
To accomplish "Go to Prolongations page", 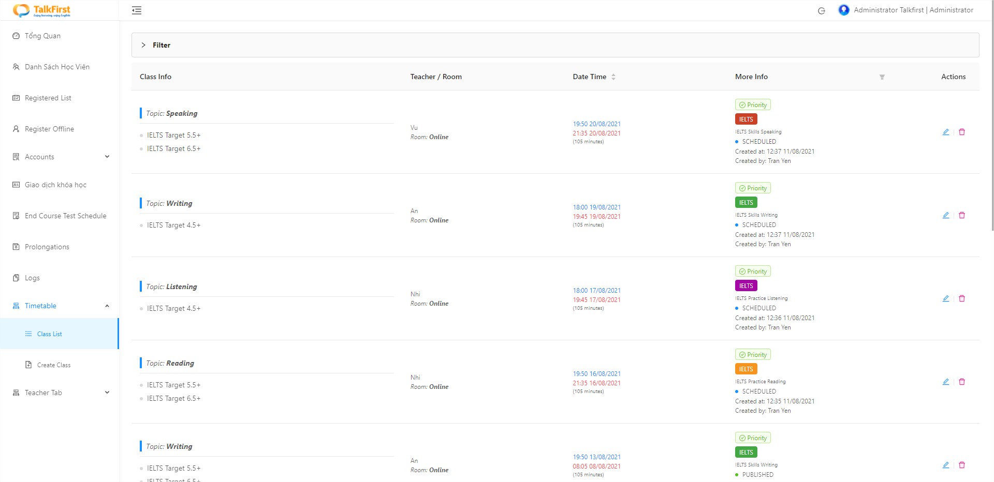I will click(47, 247).
